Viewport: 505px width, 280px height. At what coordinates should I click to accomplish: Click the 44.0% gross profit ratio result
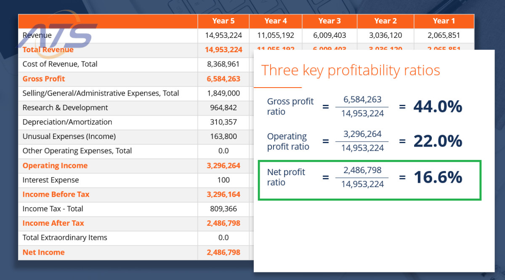tap(438, 107)
